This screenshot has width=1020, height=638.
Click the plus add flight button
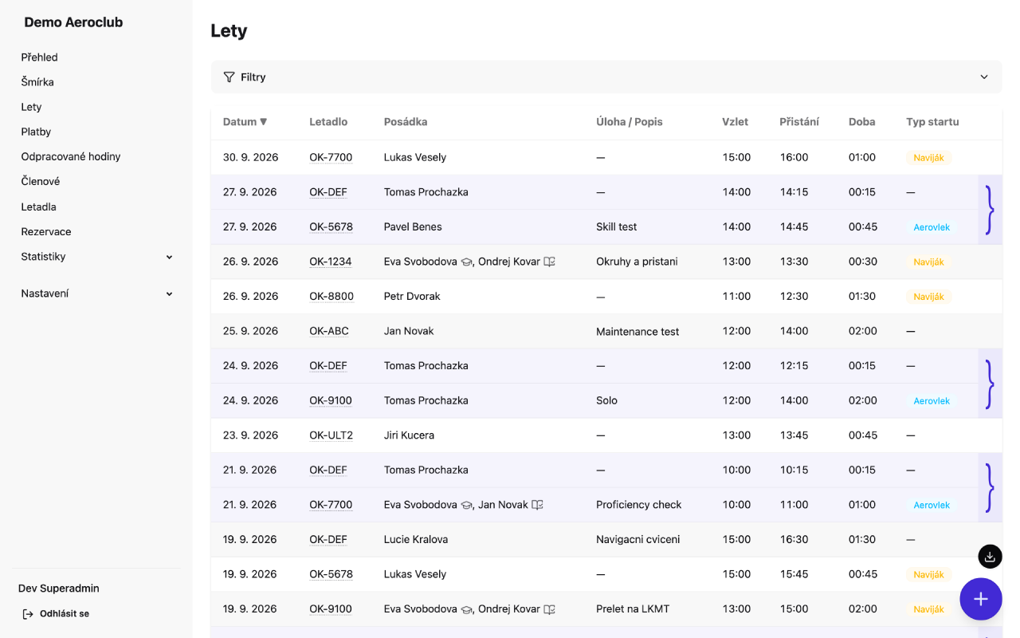[x=981, y=599]
